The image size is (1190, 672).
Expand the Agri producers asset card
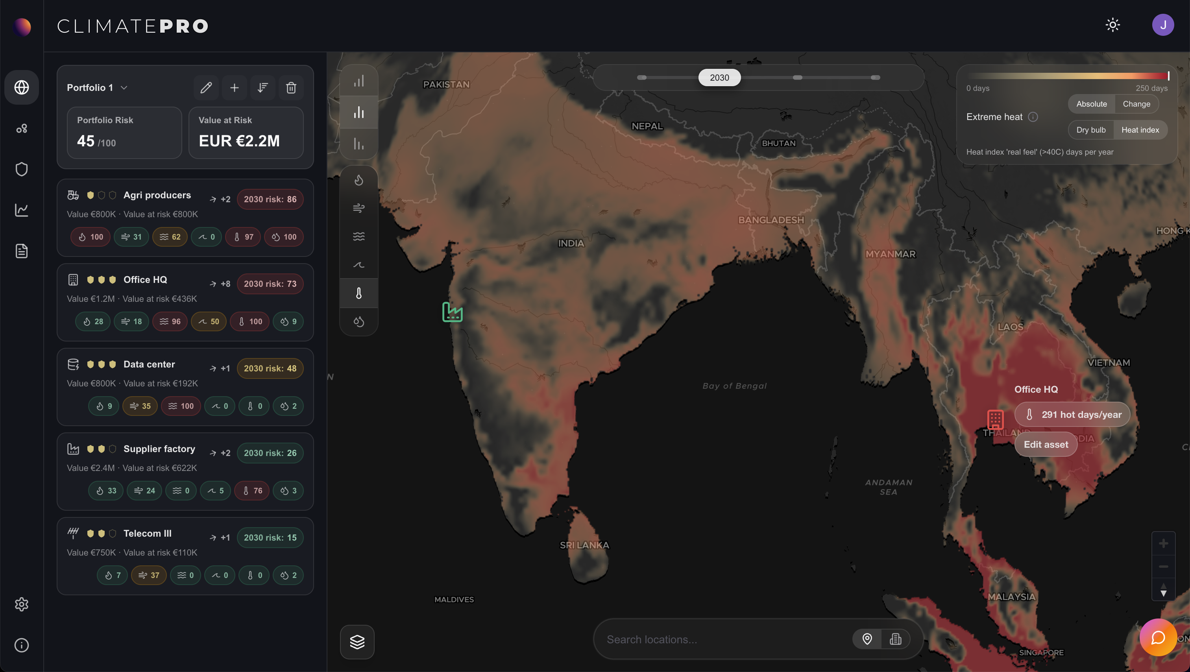pyautogui.click(x=157, y=195)
